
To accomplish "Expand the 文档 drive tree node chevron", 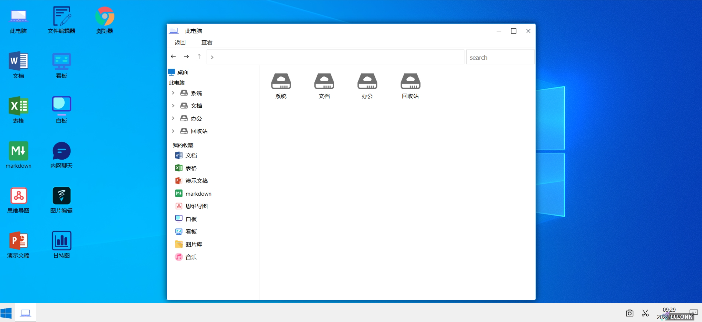I will (x=173, y=106).
